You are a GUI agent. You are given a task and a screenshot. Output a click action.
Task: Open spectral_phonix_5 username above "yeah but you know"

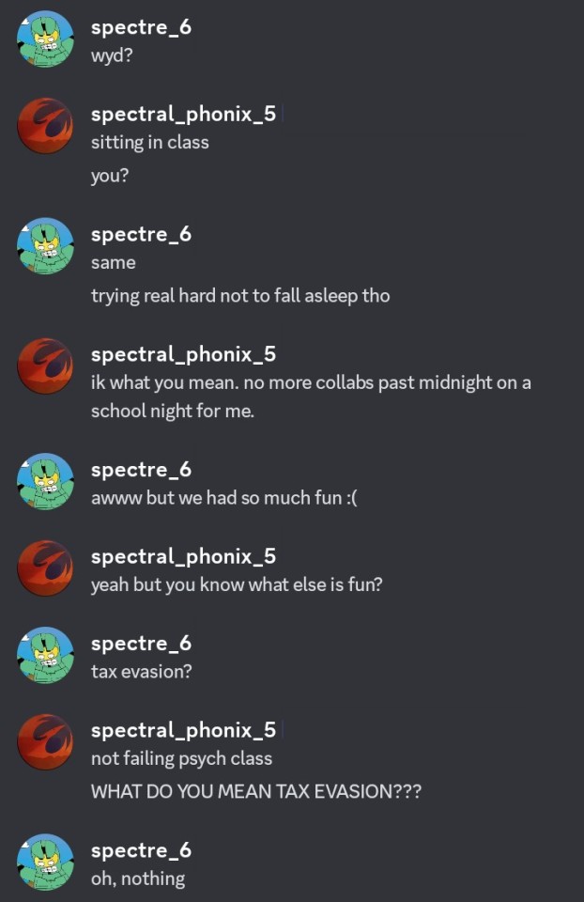pyautogui.click(x=183, y=556)
